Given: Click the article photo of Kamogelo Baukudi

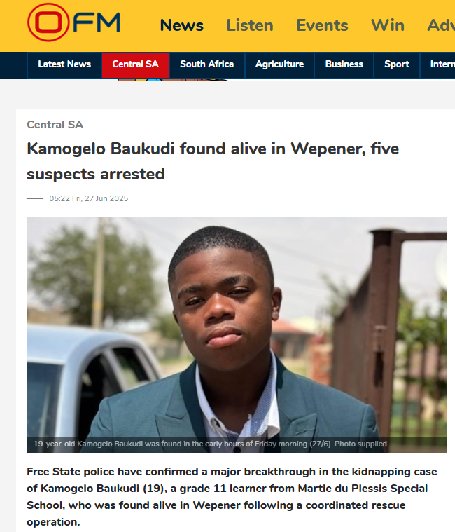Looking at the screenshot, I should pyautogui.click(x=237, y=334).
